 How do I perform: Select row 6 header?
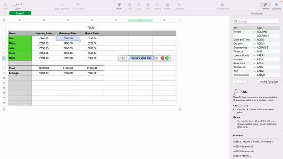click(x=4, y=58)
